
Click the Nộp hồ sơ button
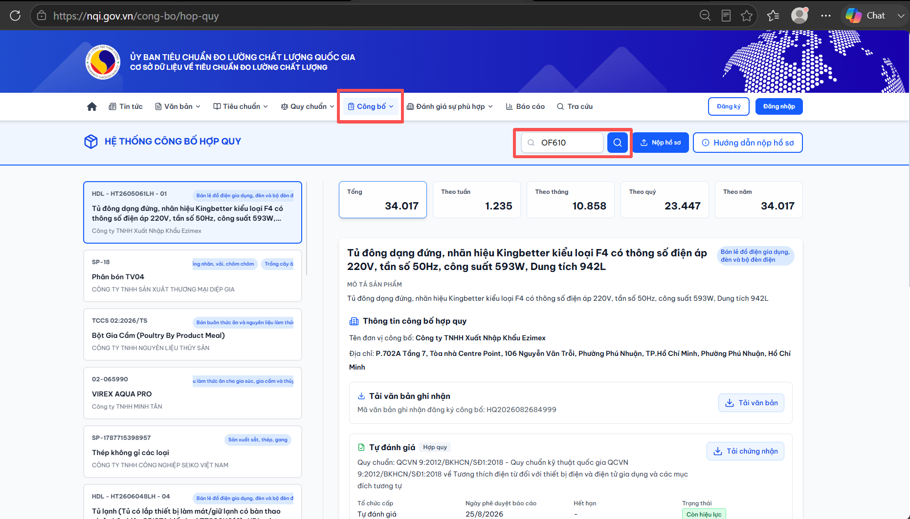pos(661,143)
